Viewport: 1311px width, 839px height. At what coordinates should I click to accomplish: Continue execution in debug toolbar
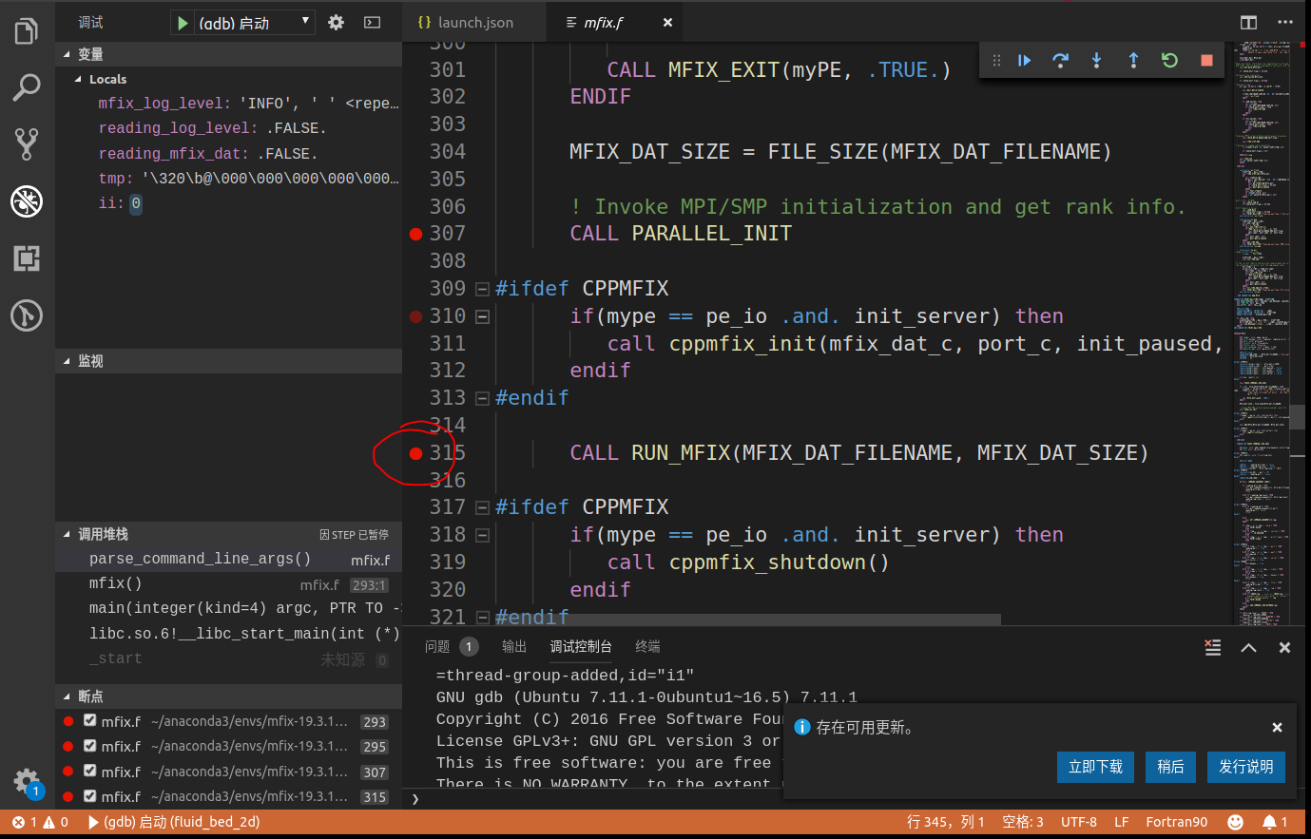(1024, 60)
